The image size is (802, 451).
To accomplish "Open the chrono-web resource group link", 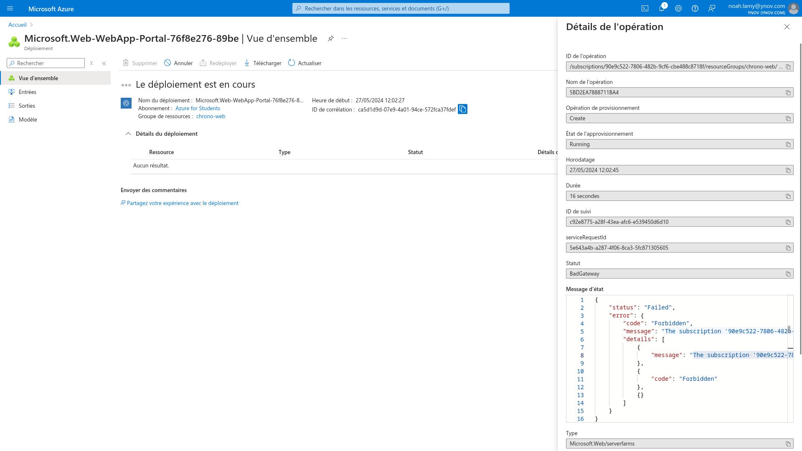I will point(211,116).
